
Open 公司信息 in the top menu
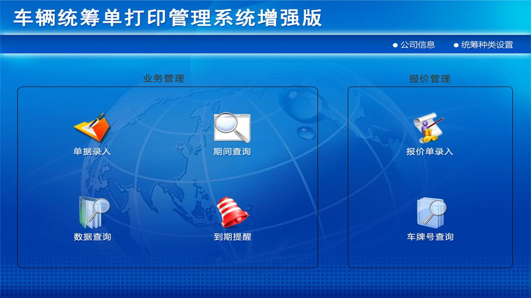417,45
